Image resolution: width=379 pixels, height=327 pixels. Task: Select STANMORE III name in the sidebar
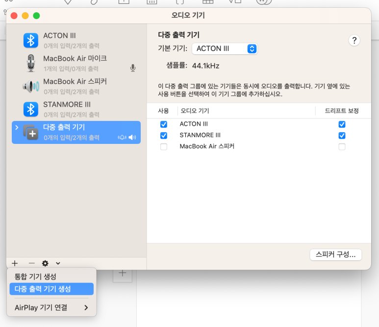67,104
